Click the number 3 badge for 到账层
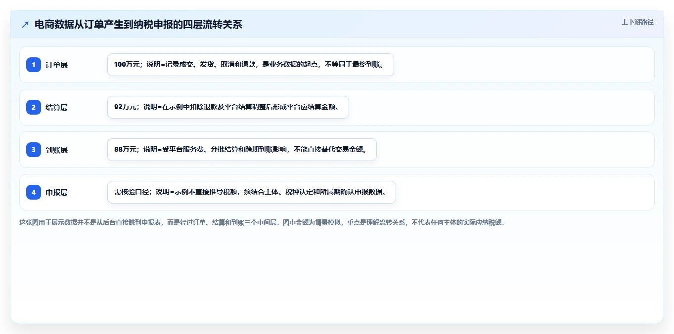Viewport: 674px width, 334px height. 34,150
